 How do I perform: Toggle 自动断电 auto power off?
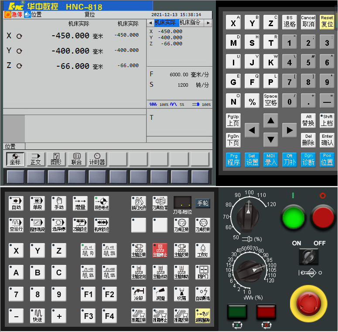click(x=203, y=294)
